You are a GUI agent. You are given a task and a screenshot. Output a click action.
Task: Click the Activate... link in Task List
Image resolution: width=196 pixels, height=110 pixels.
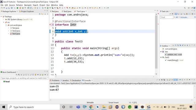click(184, 17)
